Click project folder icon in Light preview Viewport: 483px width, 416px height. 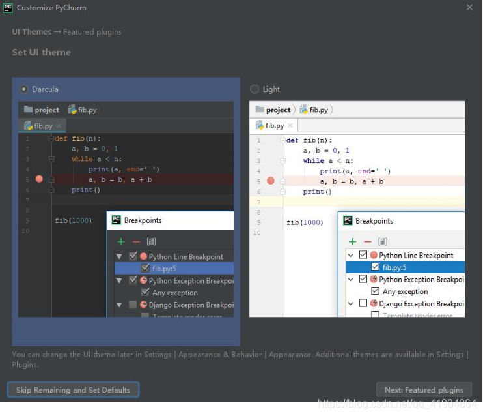[x=260, y=110]
